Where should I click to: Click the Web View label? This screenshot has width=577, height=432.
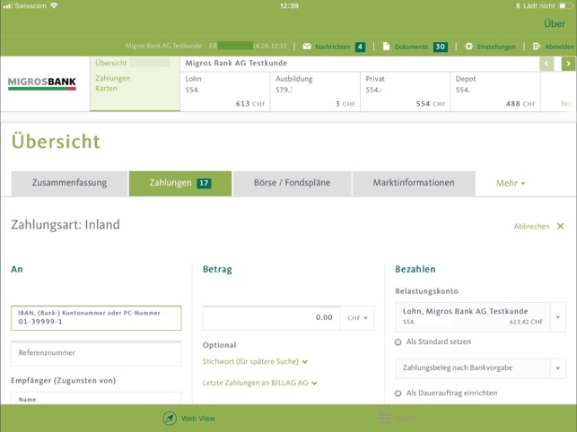pyautogui.click(x=198, y=419)
